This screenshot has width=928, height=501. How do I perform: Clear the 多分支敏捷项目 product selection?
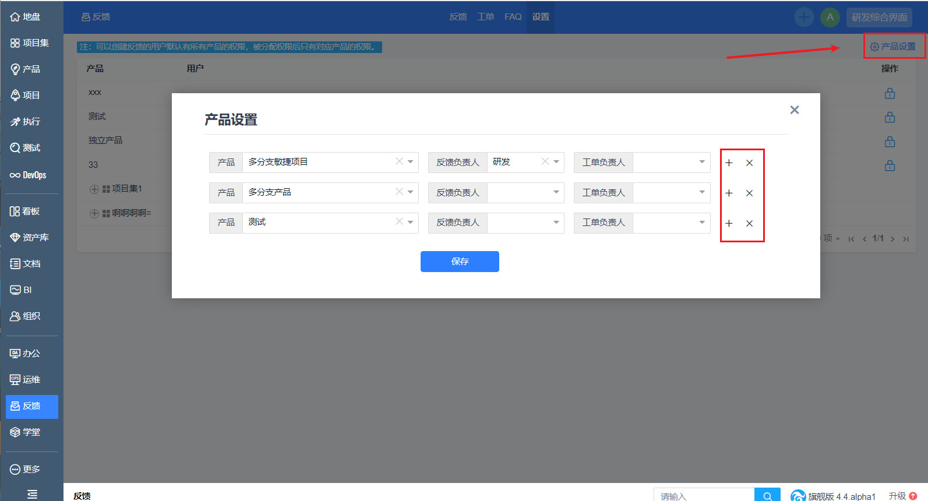[399, 161]
